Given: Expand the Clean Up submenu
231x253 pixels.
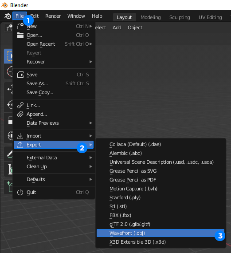Looking at the screenshot, I should (x=54, y=166).
